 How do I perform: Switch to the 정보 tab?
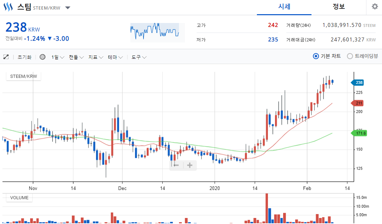click(x=339, y=7)
